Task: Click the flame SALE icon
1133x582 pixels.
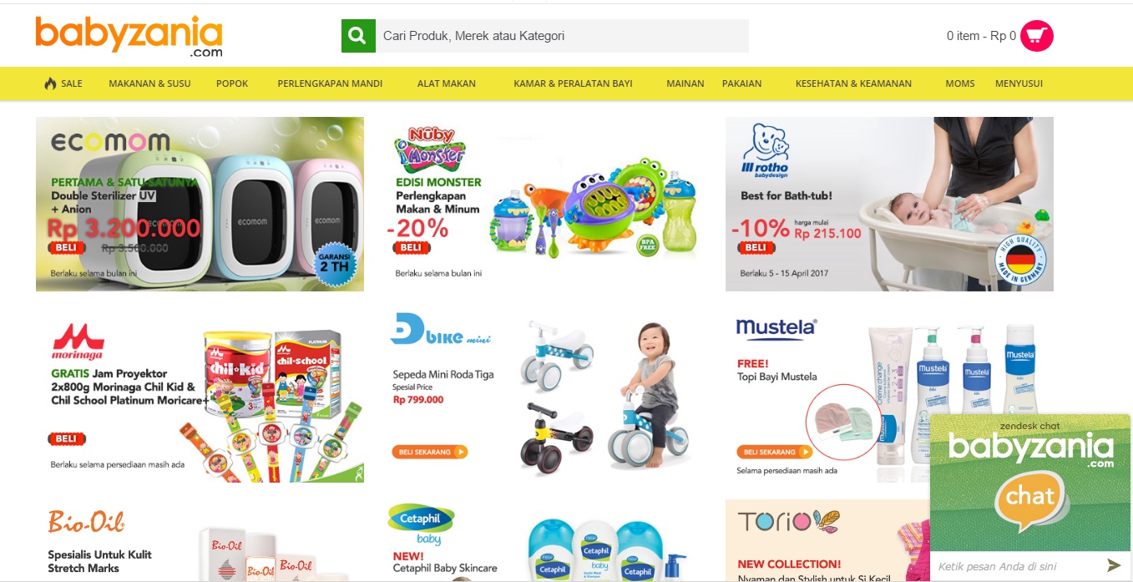Action: 50,84
